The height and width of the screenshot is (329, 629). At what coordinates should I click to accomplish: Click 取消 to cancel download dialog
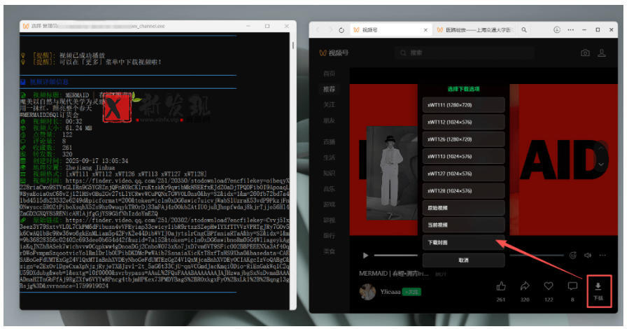463,260
